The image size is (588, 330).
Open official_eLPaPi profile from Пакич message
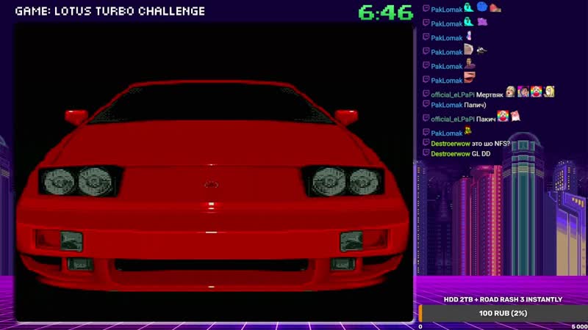(x=453, y=120)
